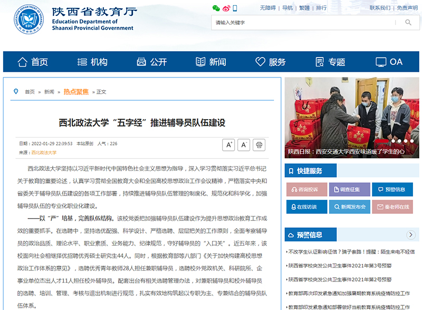Follow the 西北政法大学 source link

[44, 152]
